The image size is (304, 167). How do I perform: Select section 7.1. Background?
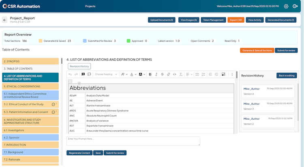pyautogui.click(x=30, y=152)
